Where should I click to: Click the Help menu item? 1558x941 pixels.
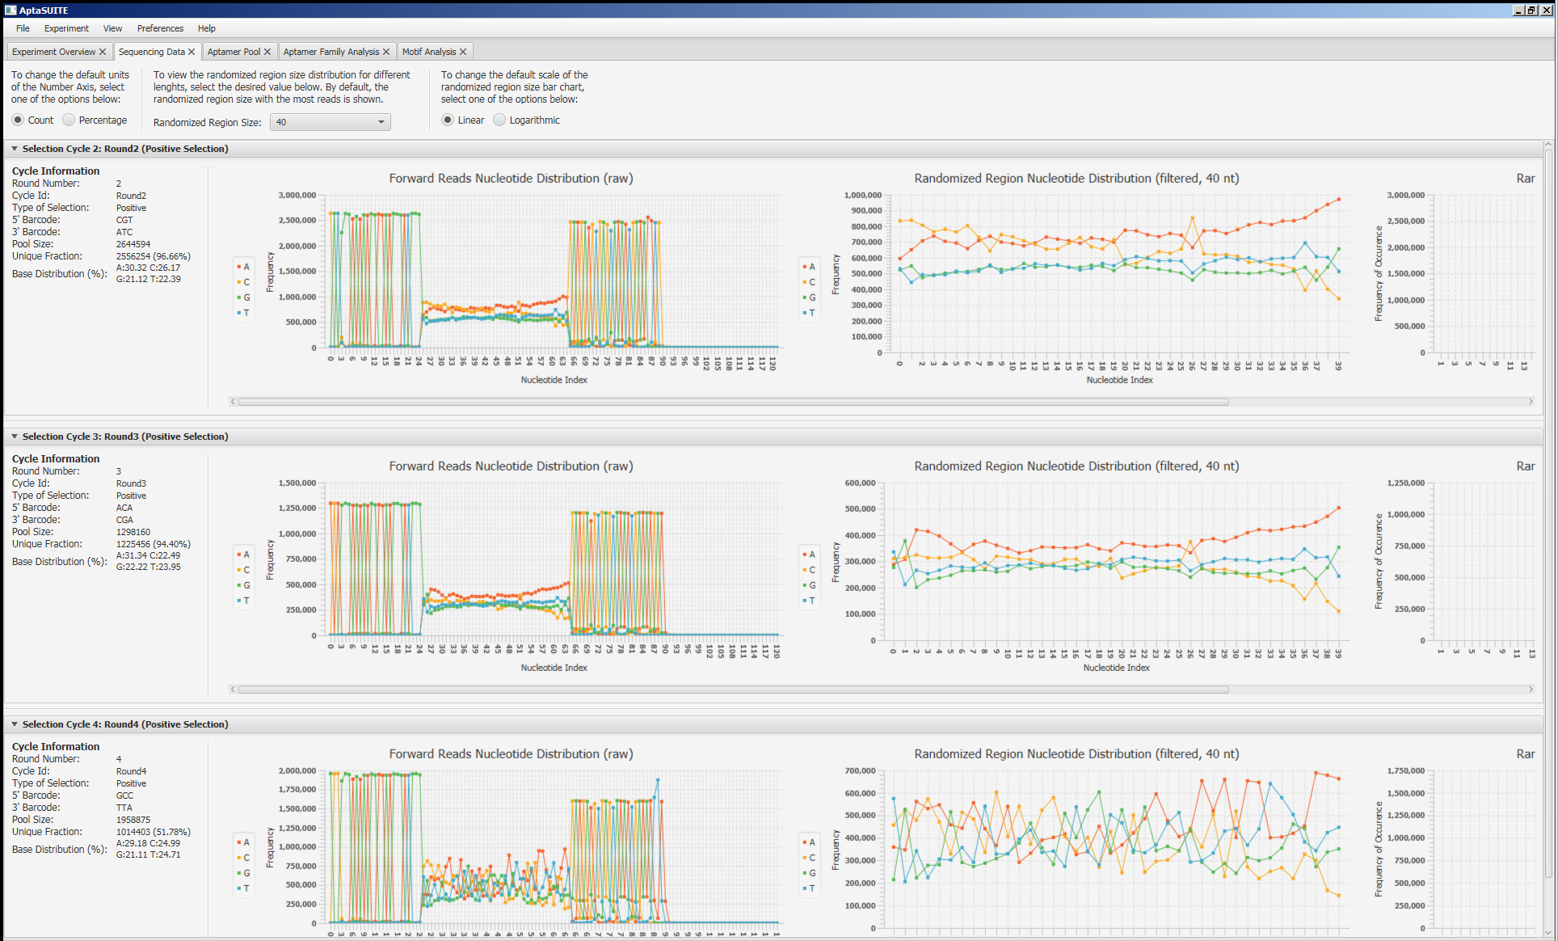pyautogui.click(x=206, y=28)
